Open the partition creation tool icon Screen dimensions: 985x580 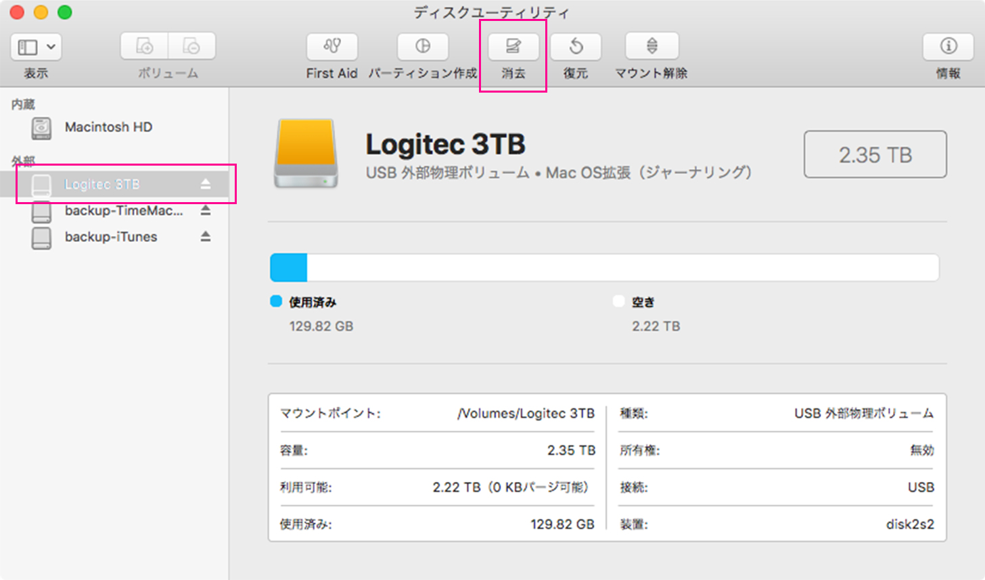pyautogui.click(x=423, y=46)
